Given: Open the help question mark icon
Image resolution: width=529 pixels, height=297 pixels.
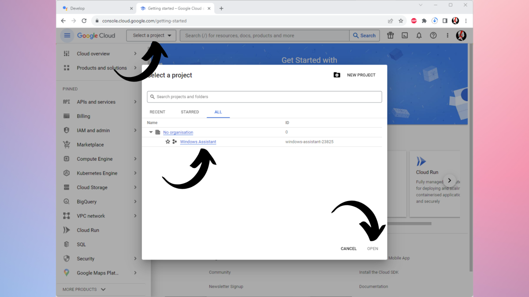Looking at the screenshot, I should [x=433, y=36].
